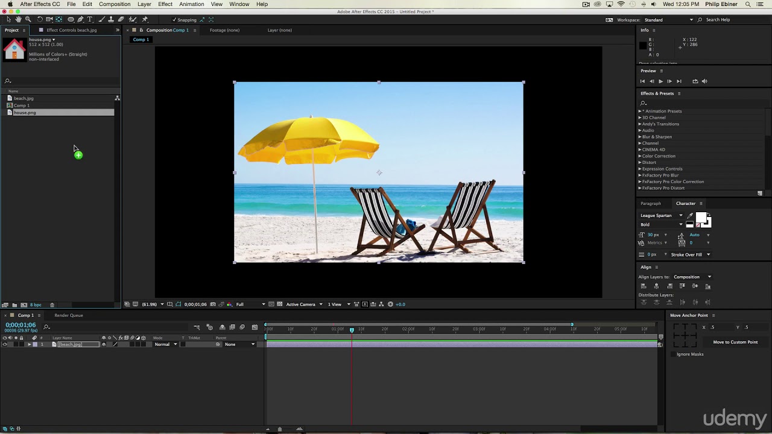Toggle fast previews button in viewer
The width and height of the screenshot is (772, 434).
tap(365, 304)
